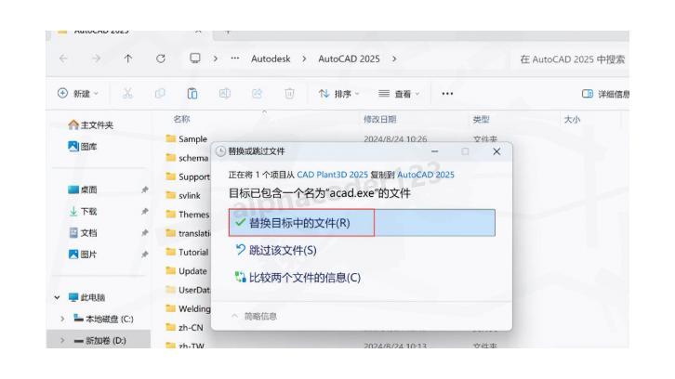Go back with the back arrow
675x379 pixels.
point(64,59)
